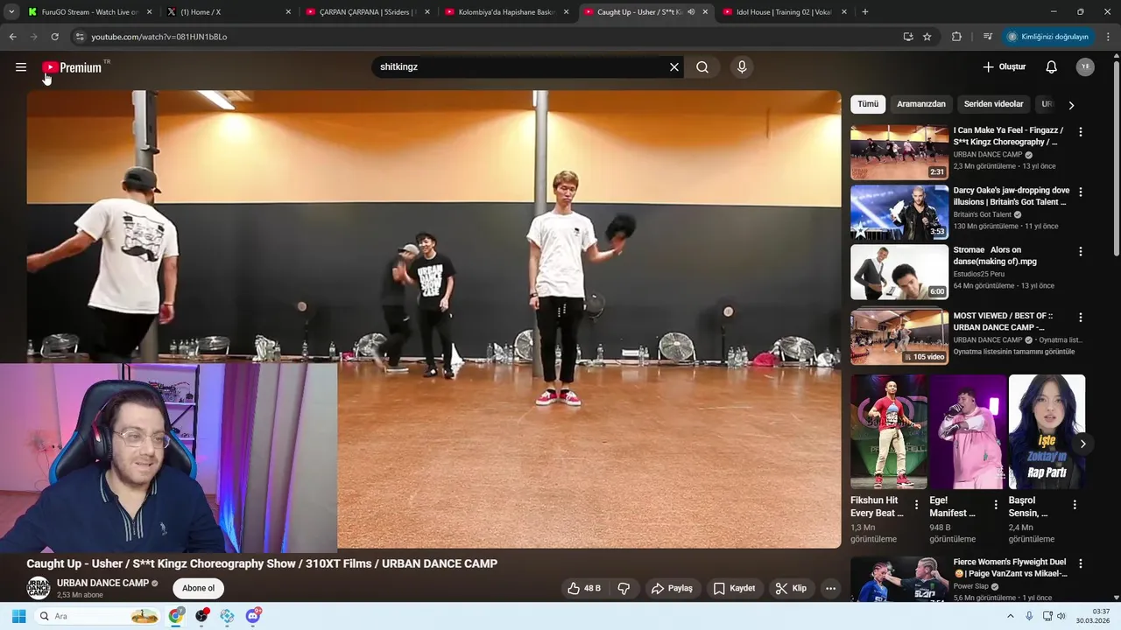Go to YouTube Premium home logo

click(72, 67)
